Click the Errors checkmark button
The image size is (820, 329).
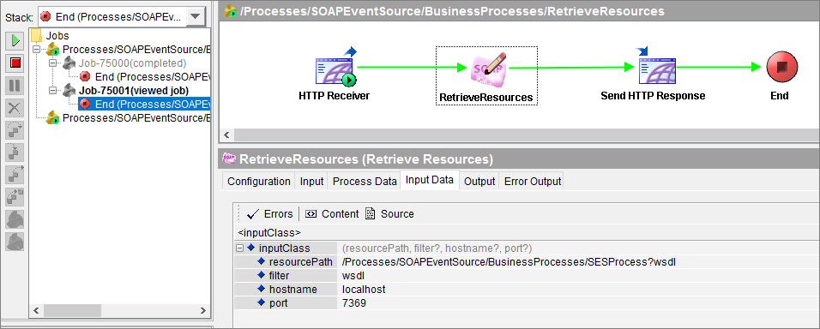click(x=269, y=213)
